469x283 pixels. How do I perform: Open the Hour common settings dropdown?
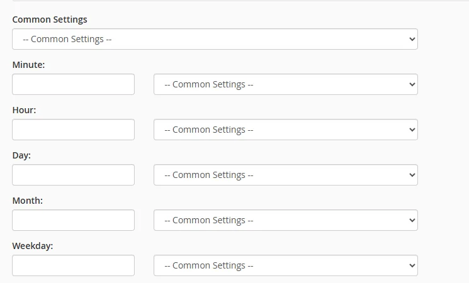pos(285,130)
